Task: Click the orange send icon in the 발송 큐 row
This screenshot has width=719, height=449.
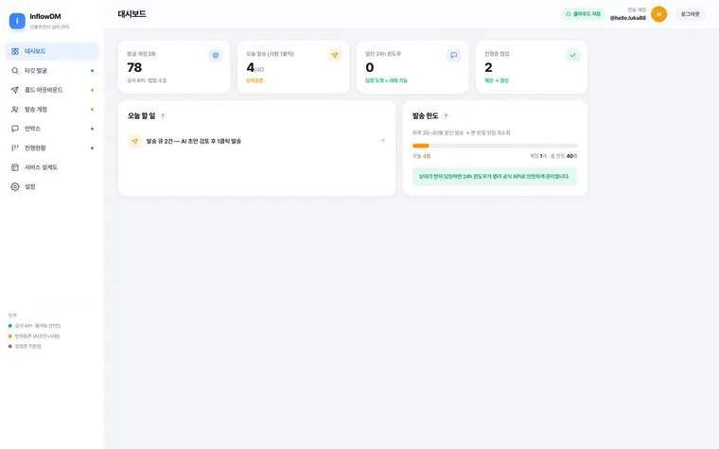Action: coord(135,141)
